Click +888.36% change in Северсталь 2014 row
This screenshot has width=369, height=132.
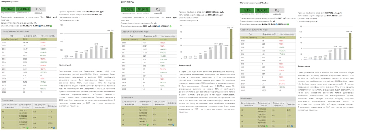44,62
